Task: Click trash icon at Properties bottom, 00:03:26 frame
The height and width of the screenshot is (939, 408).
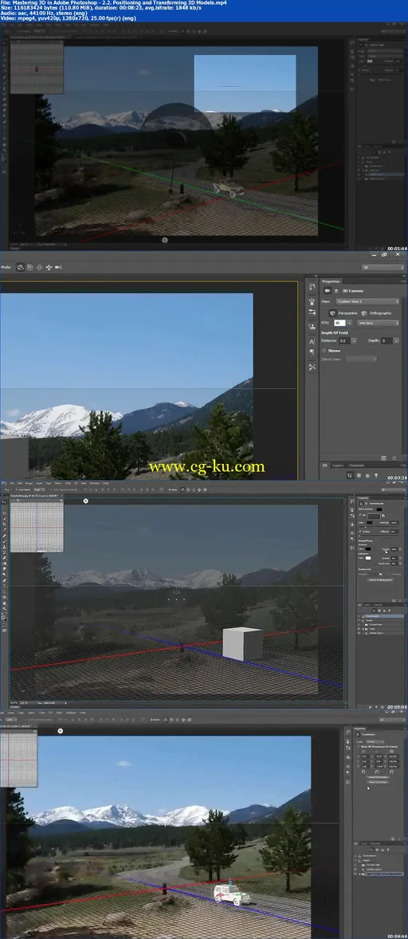Action: pos(394,458)
